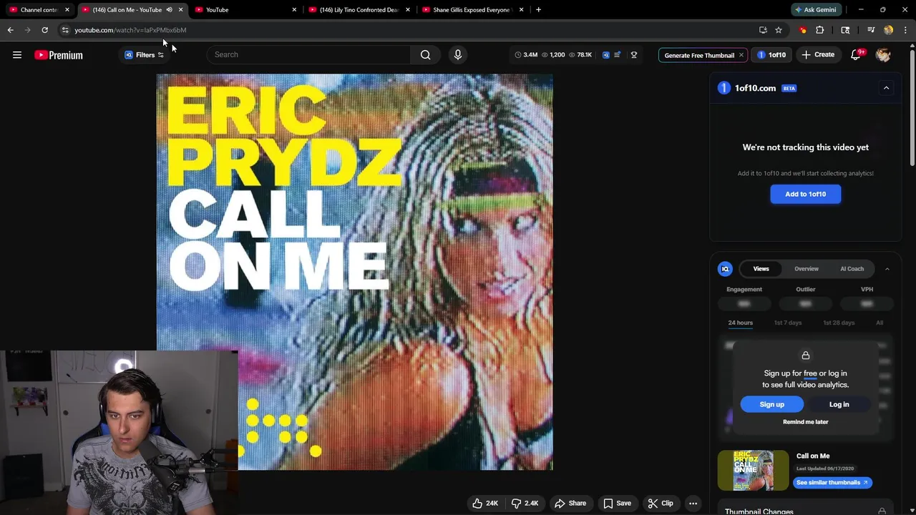This screenshot has height=515, width=916.
Task: Mute the Call on Me tab audio
Action: 170,10
